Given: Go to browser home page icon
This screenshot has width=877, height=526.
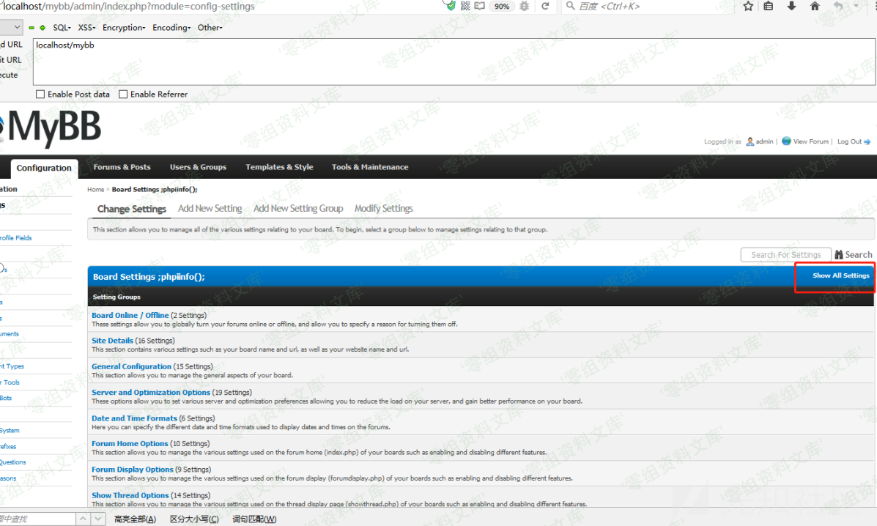Looking at the screenshot, I should 815,6.
